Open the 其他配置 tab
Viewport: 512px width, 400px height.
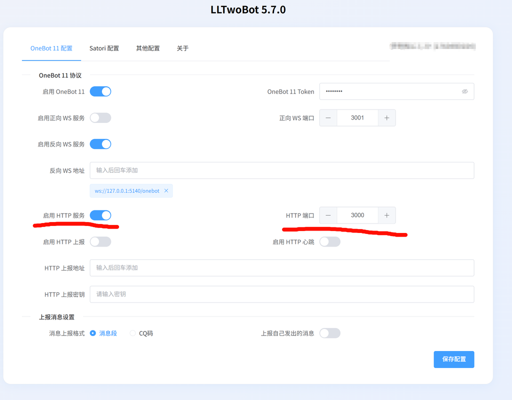pos(147,48)
